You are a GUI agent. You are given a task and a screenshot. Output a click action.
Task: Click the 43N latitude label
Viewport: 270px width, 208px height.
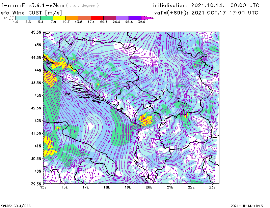click(38, 95)
